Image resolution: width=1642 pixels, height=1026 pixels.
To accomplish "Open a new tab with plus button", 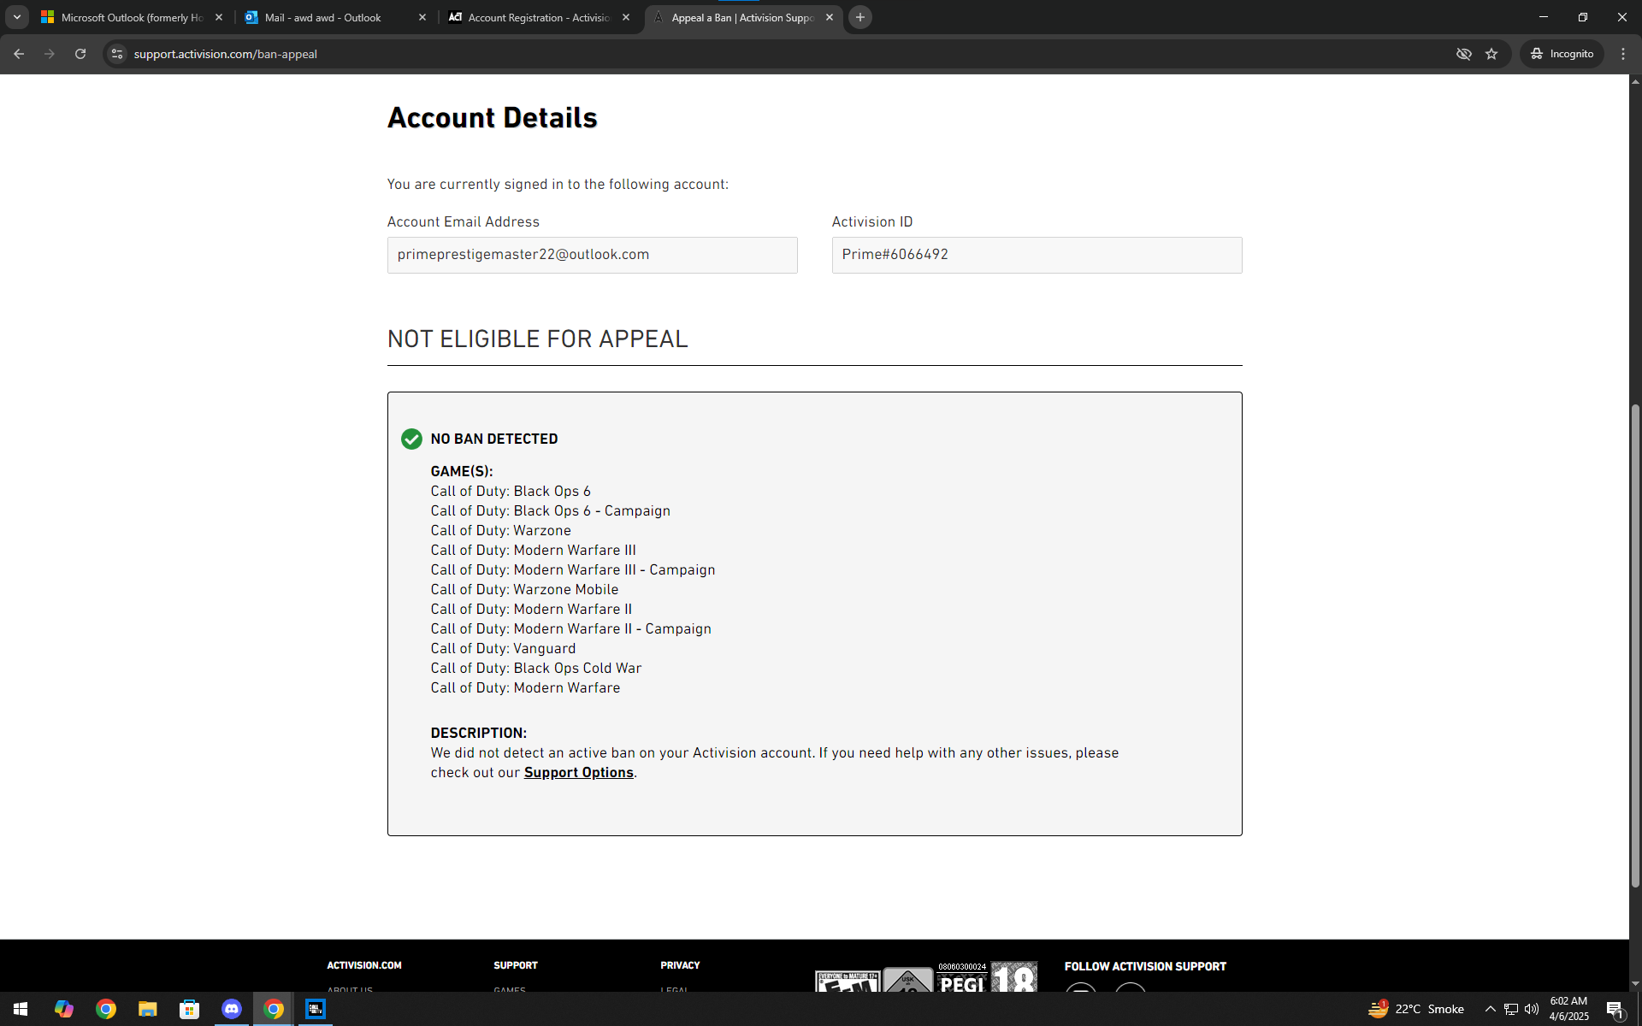I will (860, 17).
